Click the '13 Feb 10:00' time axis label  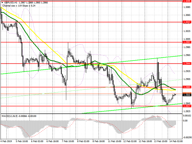coord(161,141)
